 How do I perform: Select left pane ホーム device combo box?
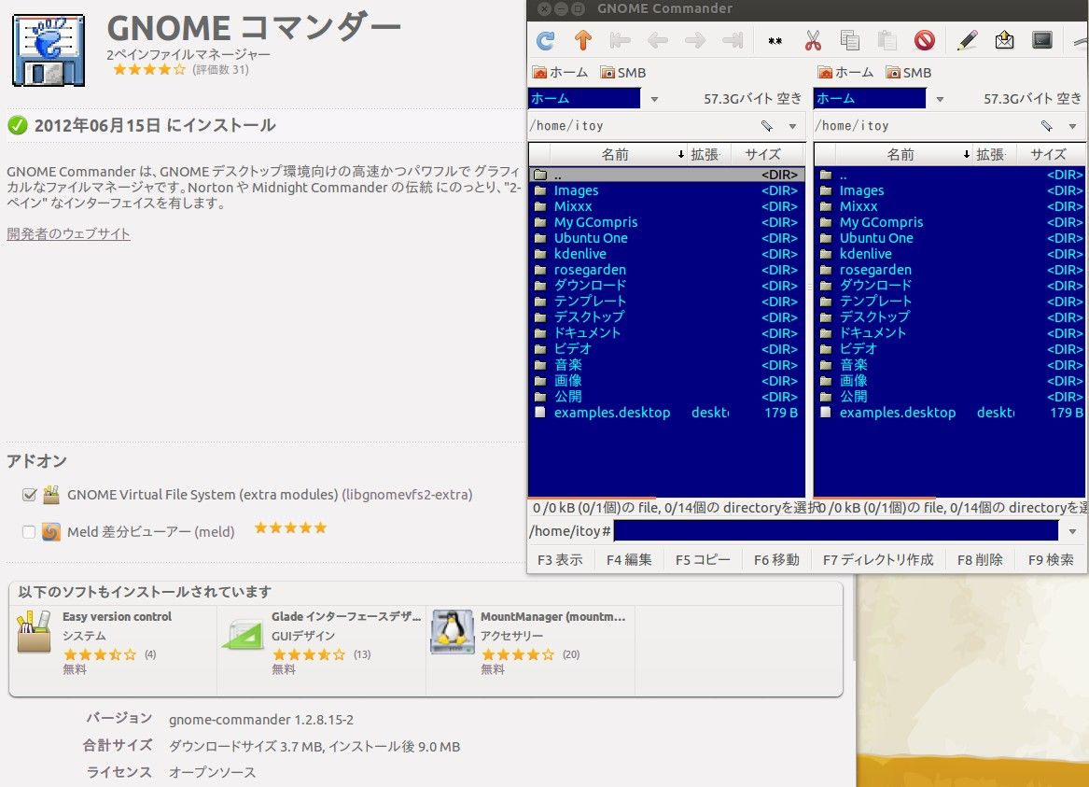click(x=584, y=99)
